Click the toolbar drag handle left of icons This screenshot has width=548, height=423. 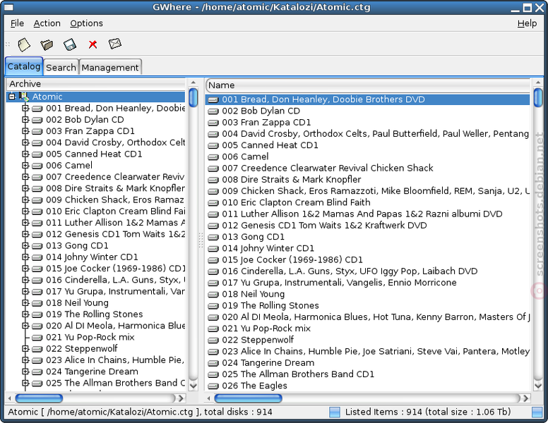pos(8,44)
